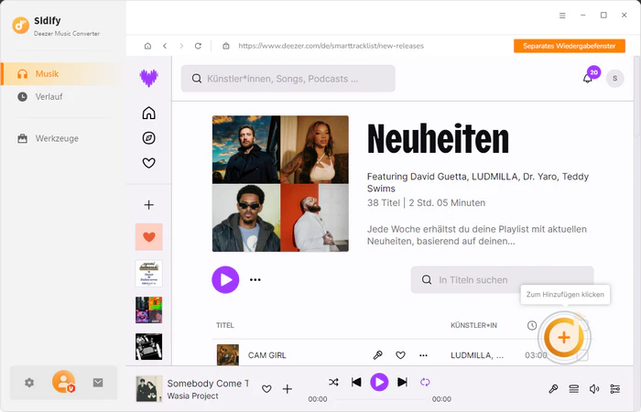The height and width of the screenshot is (412, 641).
Task: Open the colorful collage playlist thumbnail
Action: [x=148, y=310]
